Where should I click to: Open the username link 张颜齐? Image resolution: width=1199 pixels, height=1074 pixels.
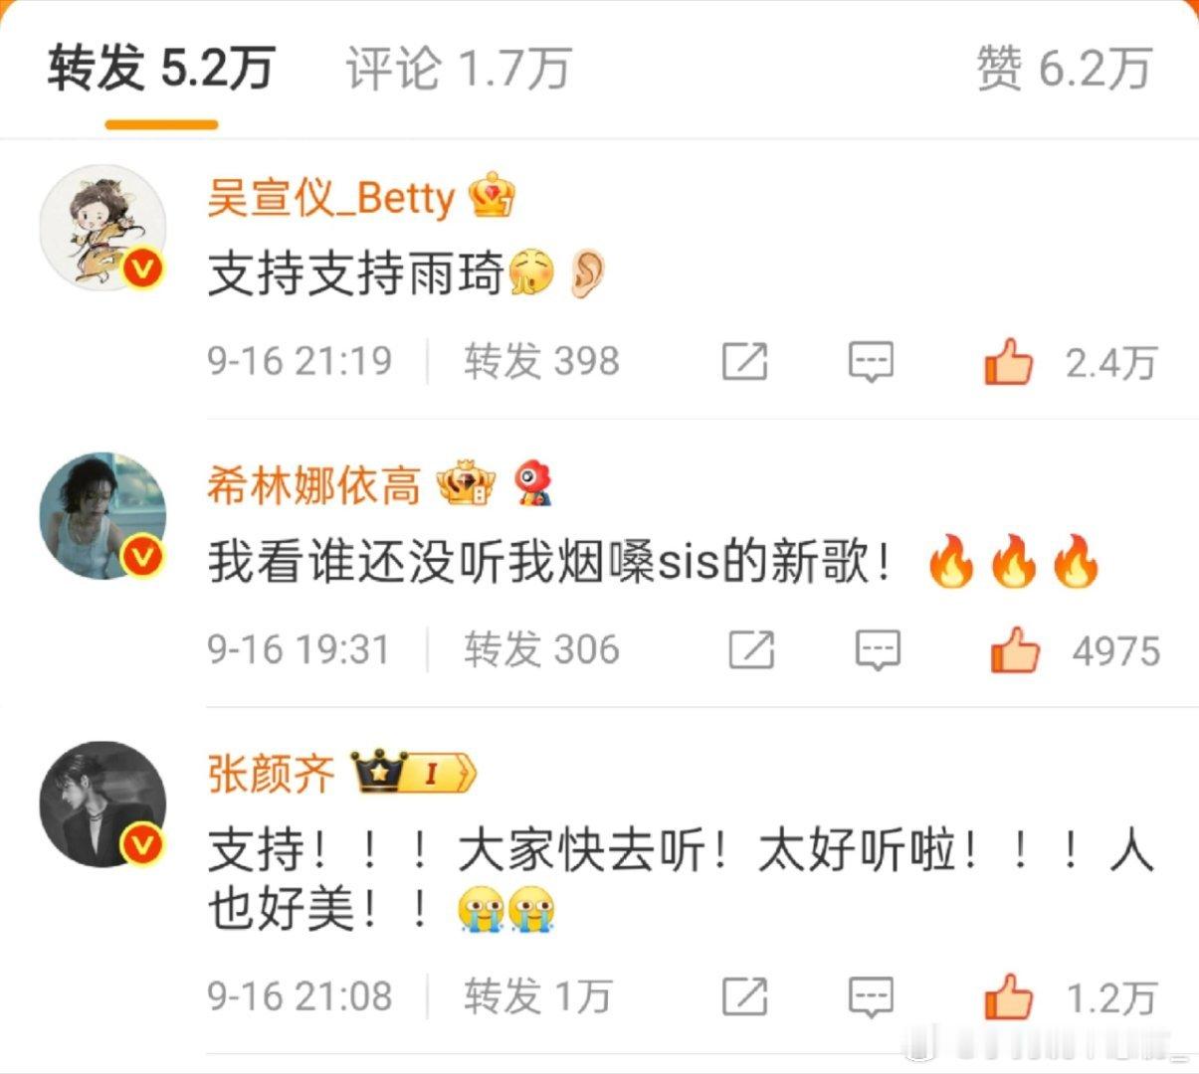click(x=271, y=774)
